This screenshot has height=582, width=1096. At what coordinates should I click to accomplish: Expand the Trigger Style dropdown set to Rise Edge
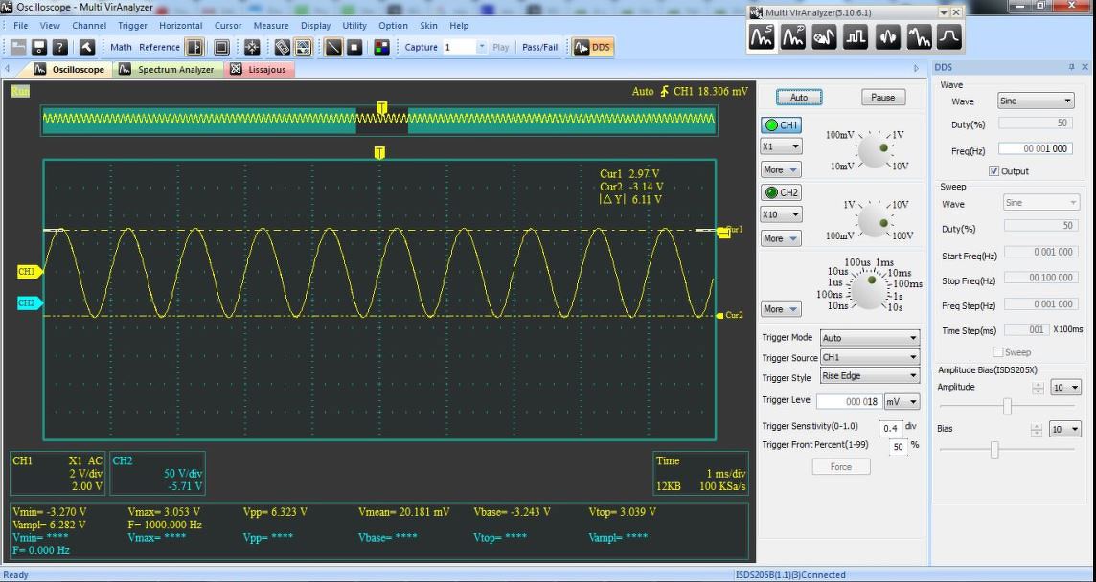[869, 376]
